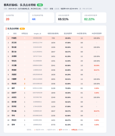Click knight_id 178418339

pos(38,106)
